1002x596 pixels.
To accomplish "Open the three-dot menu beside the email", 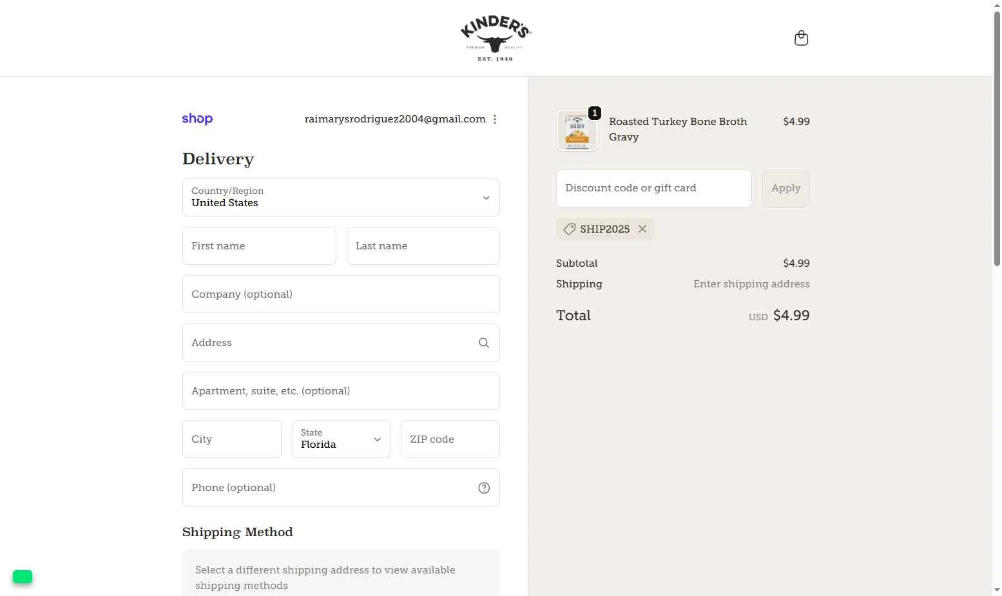I will (x=495, y=119).
